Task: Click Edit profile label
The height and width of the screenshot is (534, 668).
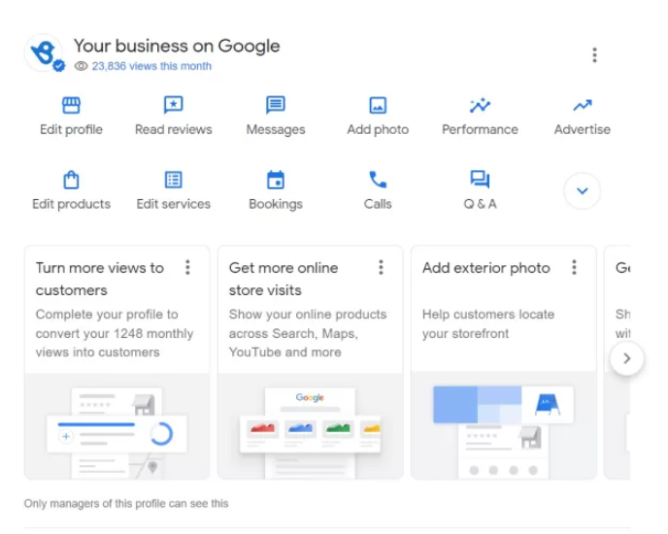Action: point(71,129)
